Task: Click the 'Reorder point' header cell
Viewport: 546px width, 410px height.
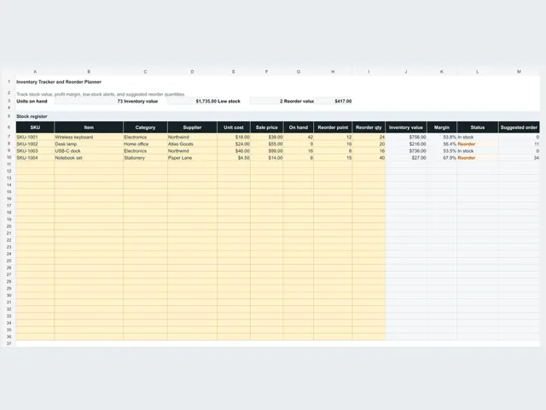Action: (x=333, y=127)
